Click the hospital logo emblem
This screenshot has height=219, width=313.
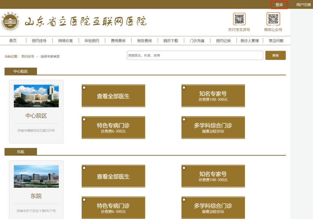pyautogui.click(x=11, y=22)
